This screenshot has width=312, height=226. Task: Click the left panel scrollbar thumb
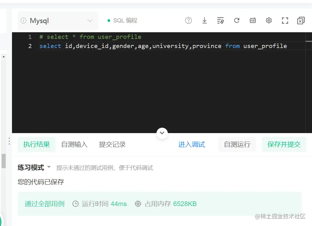pos(3,161)
